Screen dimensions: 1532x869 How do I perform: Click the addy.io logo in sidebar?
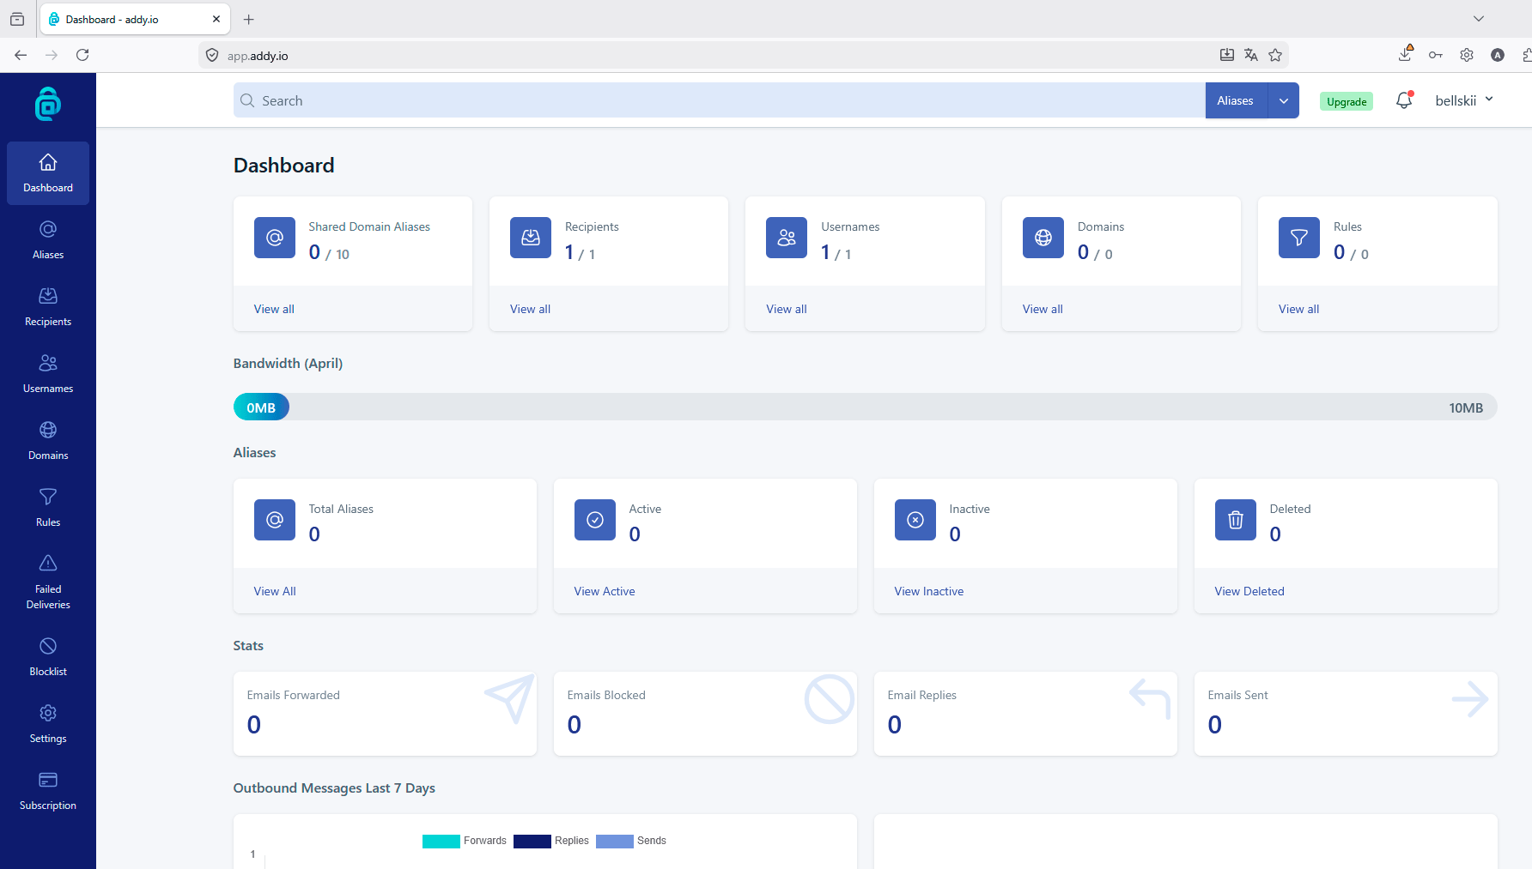click(x=48, y=104)
